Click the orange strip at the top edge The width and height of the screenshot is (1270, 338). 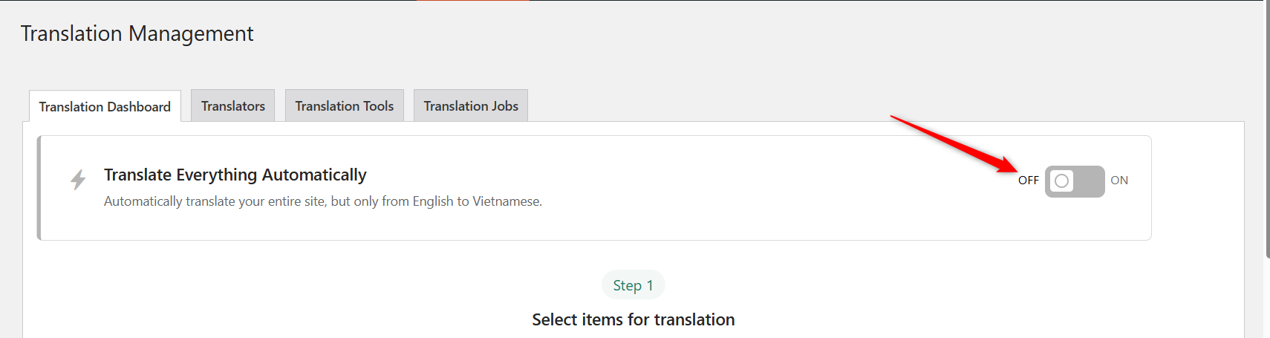pos(473,1)
